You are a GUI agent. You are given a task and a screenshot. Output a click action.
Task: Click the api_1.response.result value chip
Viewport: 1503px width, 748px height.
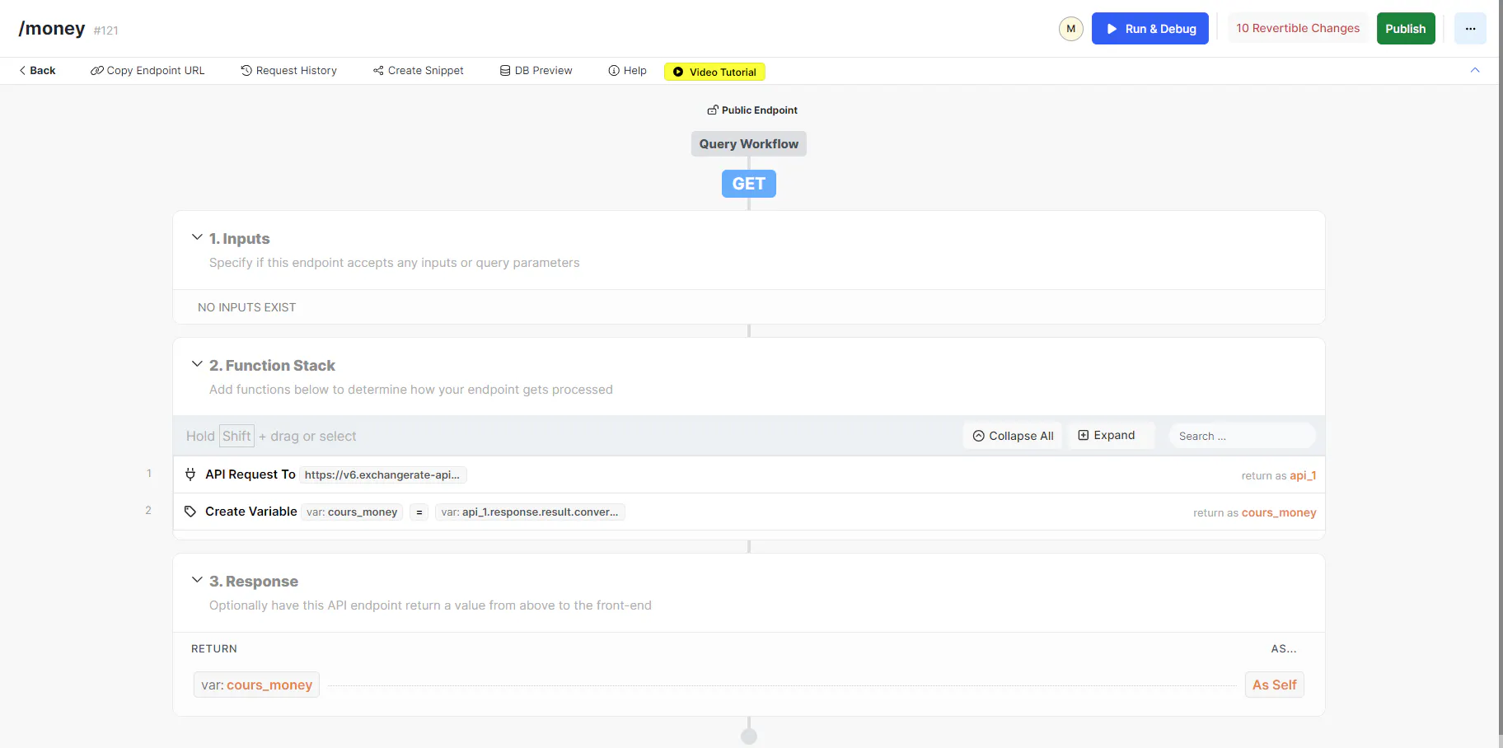[x=530, y=512]
